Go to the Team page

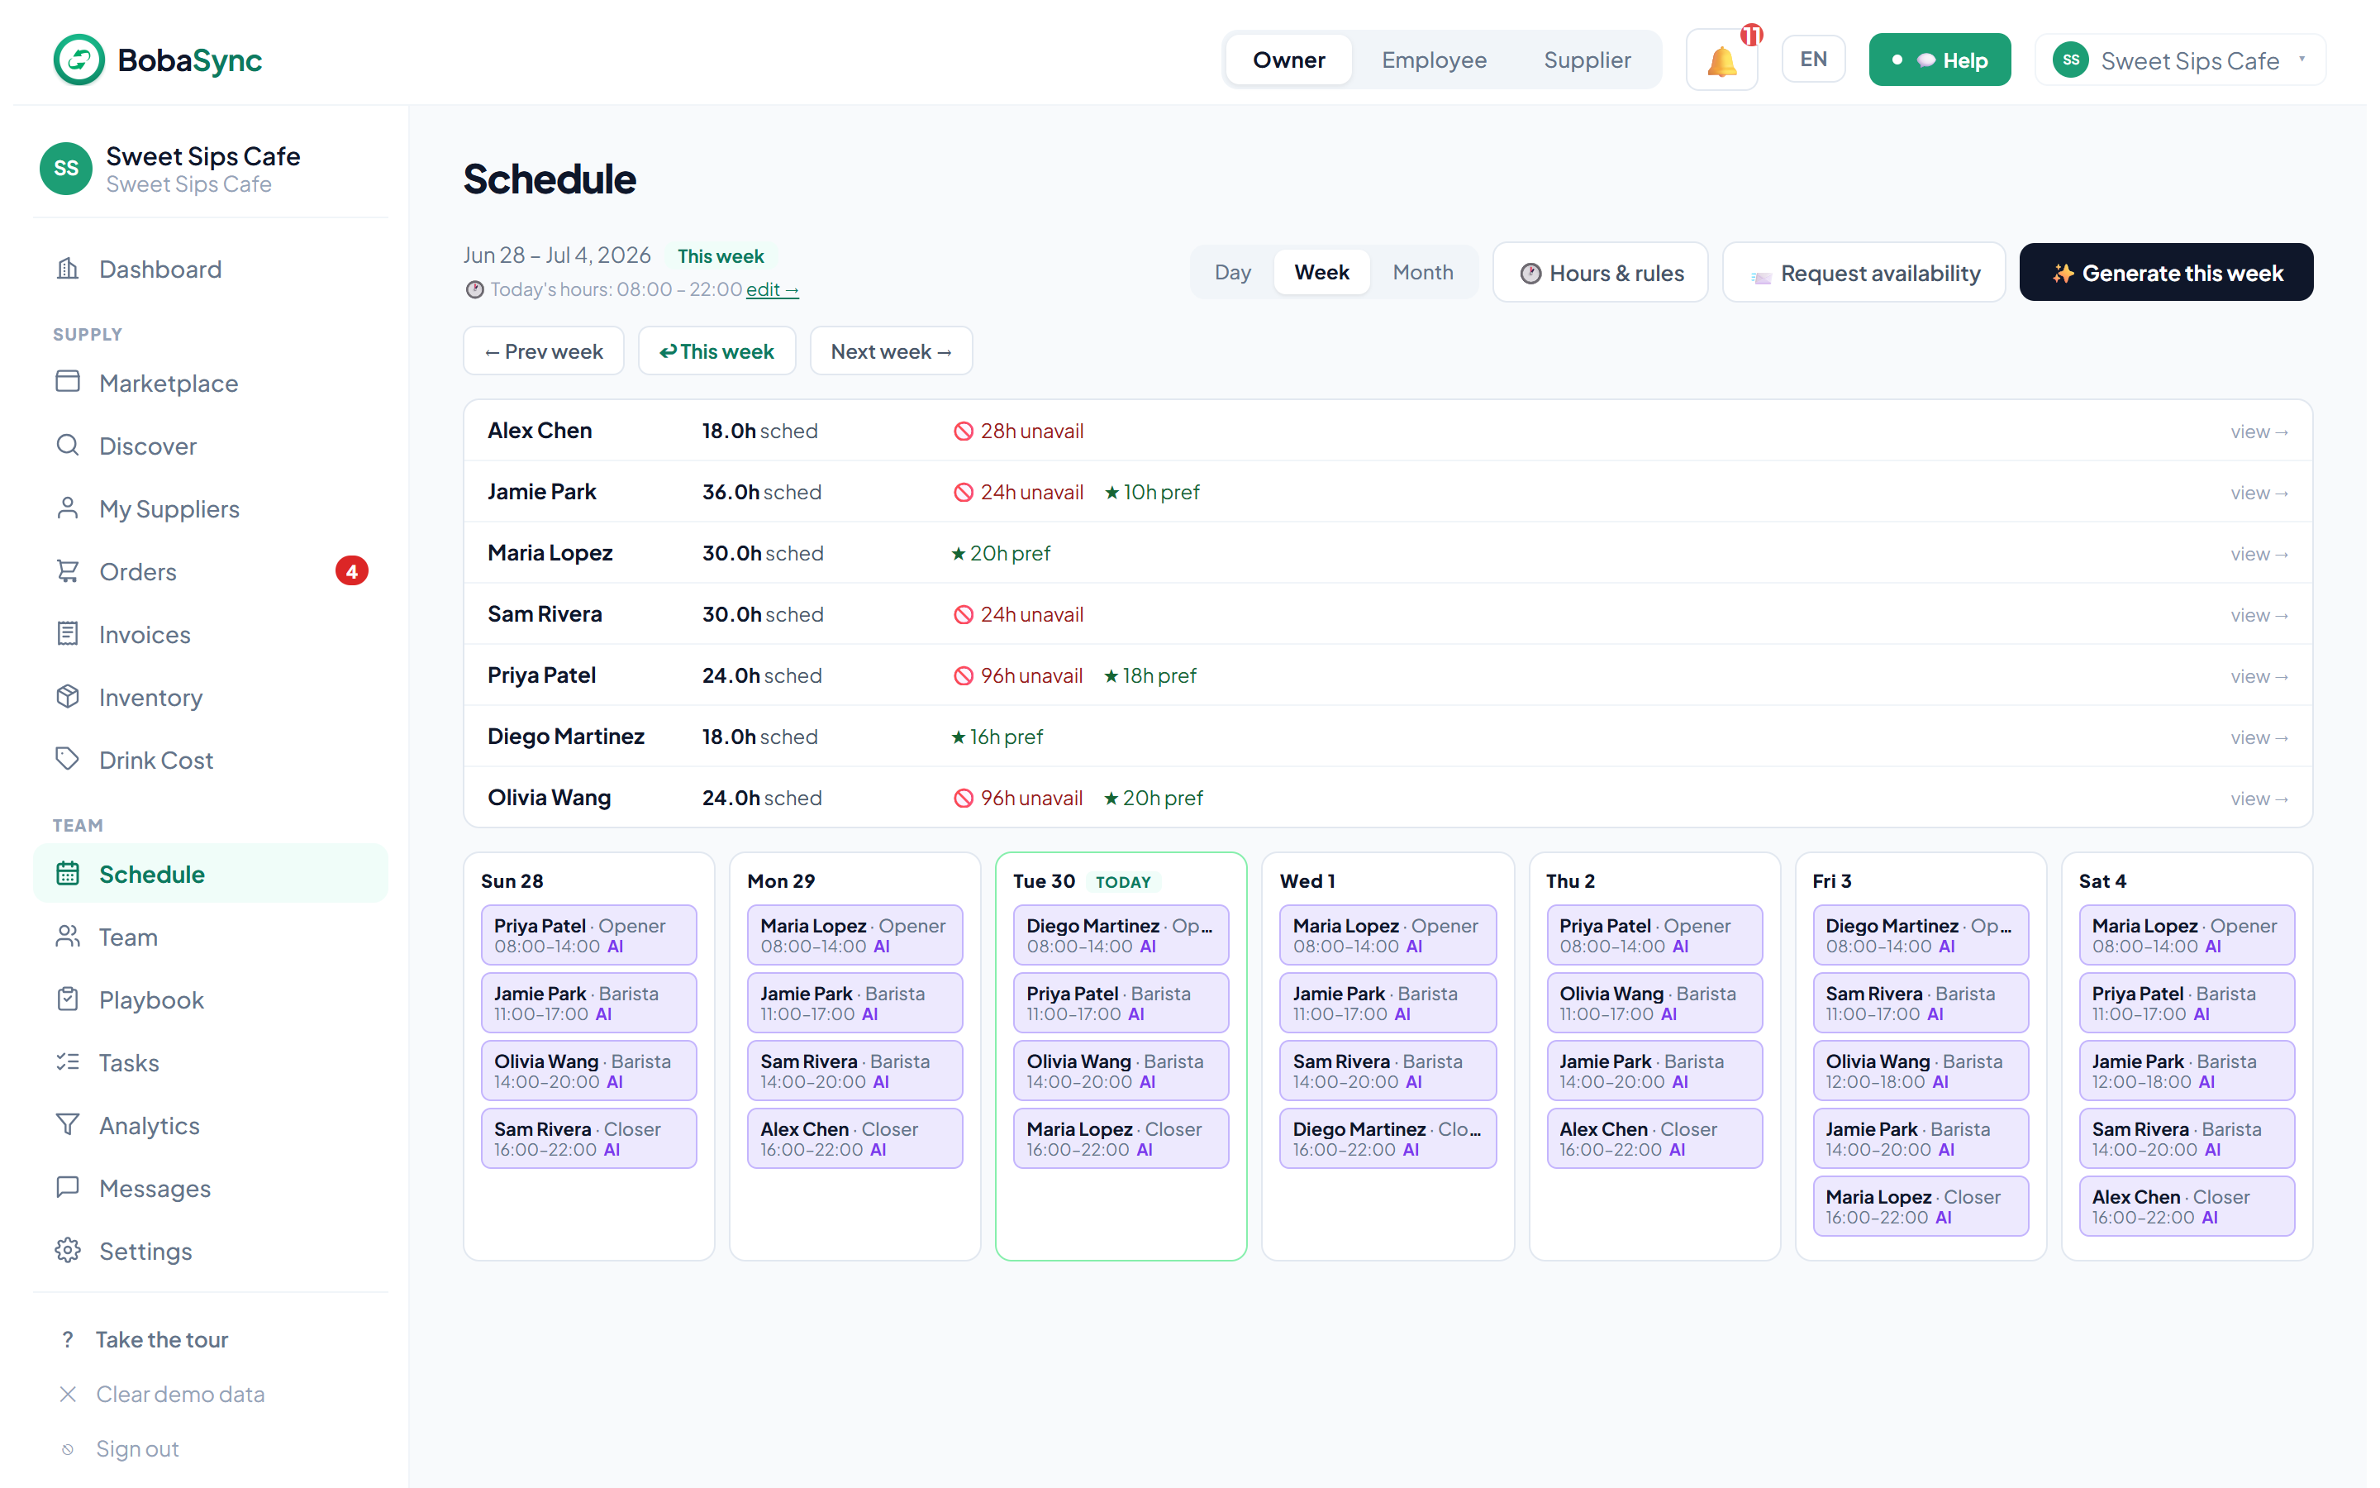[x=211, y=936]
